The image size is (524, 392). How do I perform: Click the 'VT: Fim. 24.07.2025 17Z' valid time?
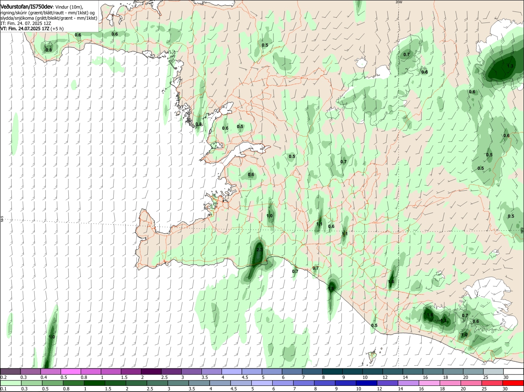[25, 29]
